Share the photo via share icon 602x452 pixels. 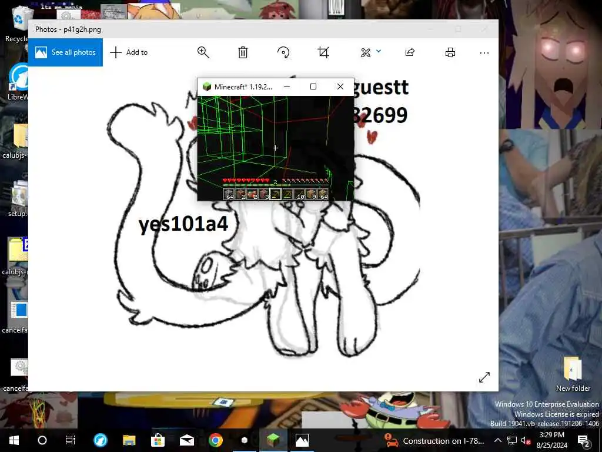410,52
